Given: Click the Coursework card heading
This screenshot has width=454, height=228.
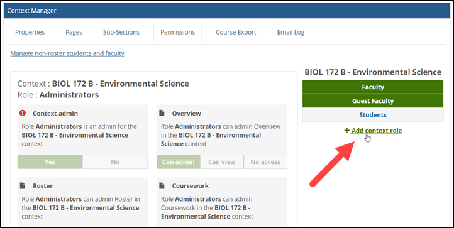Looking at the screenshot, I should pos(191,186).
